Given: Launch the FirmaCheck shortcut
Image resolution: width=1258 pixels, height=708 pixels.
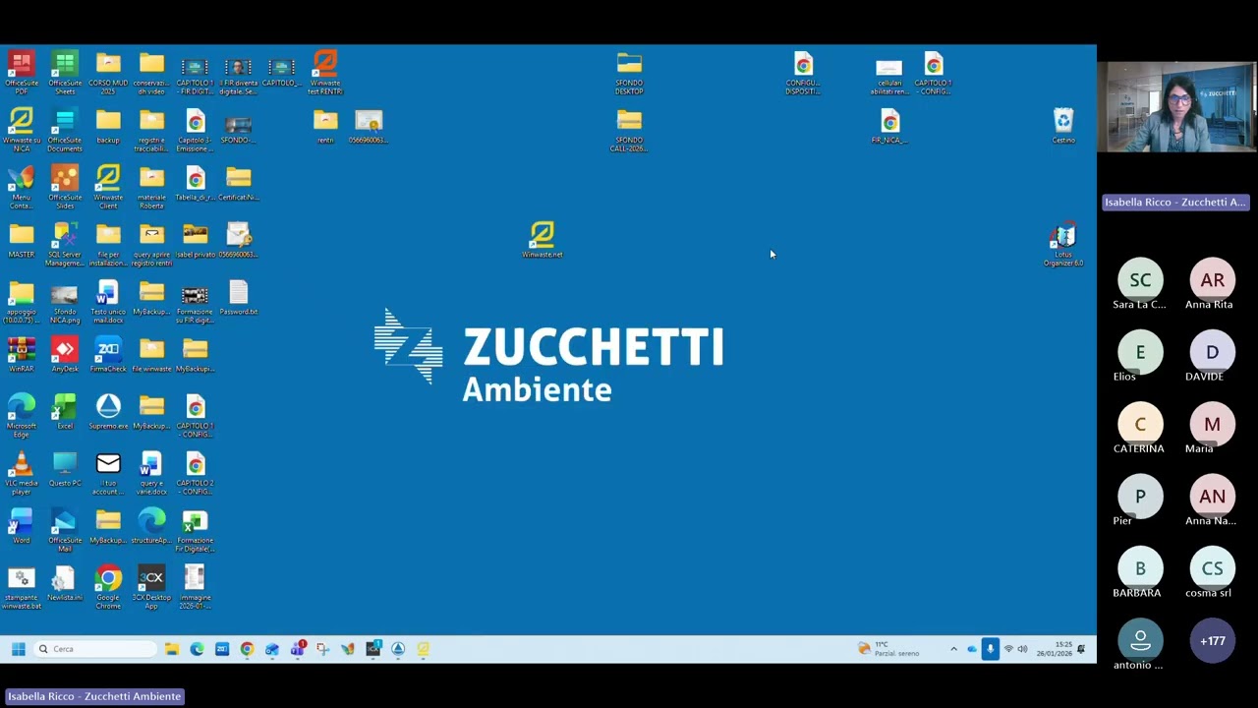Looking at the screenshot, I should click(x=108, y=355).
